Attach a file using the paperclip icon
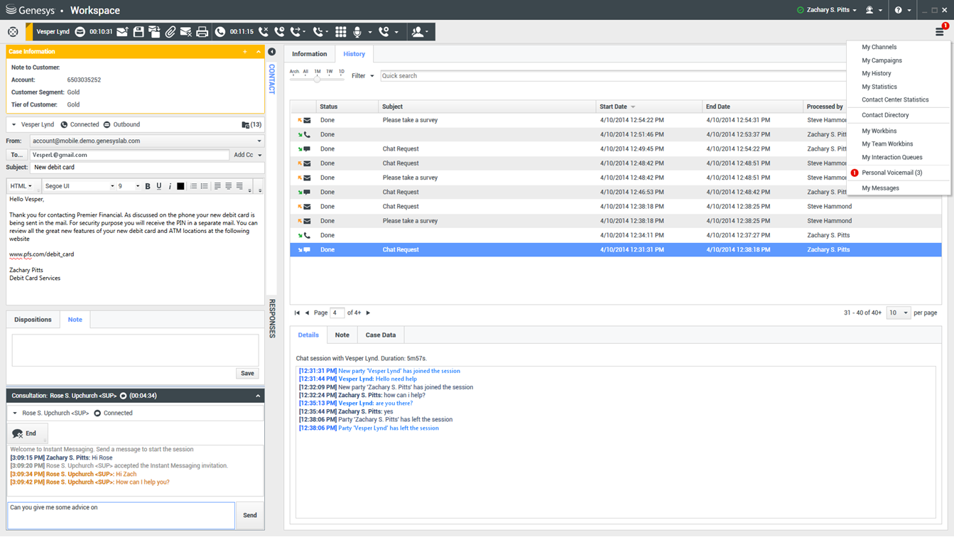Viewport: 954px width, 537px height. coord(170,32)
